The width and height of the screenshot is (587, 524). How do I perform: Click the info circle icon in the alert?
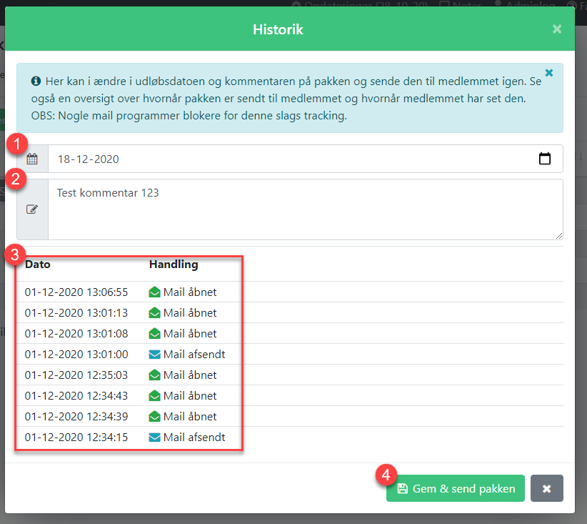pos(36,81)
